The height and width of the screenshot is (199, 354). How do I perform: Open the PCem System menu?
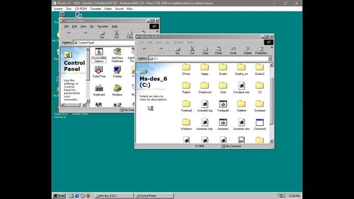[x=58, y=9]
